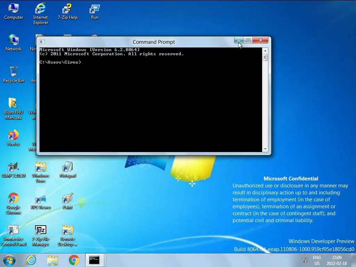Click the Command Prompt scrollbar up arrow
356x267 pixels.
point(265,50)
